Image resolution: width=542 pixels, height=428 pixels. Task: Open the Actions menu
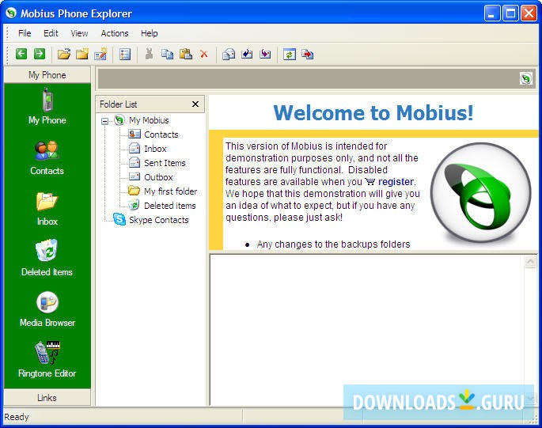pyautogui.click(x=115, y=33)
